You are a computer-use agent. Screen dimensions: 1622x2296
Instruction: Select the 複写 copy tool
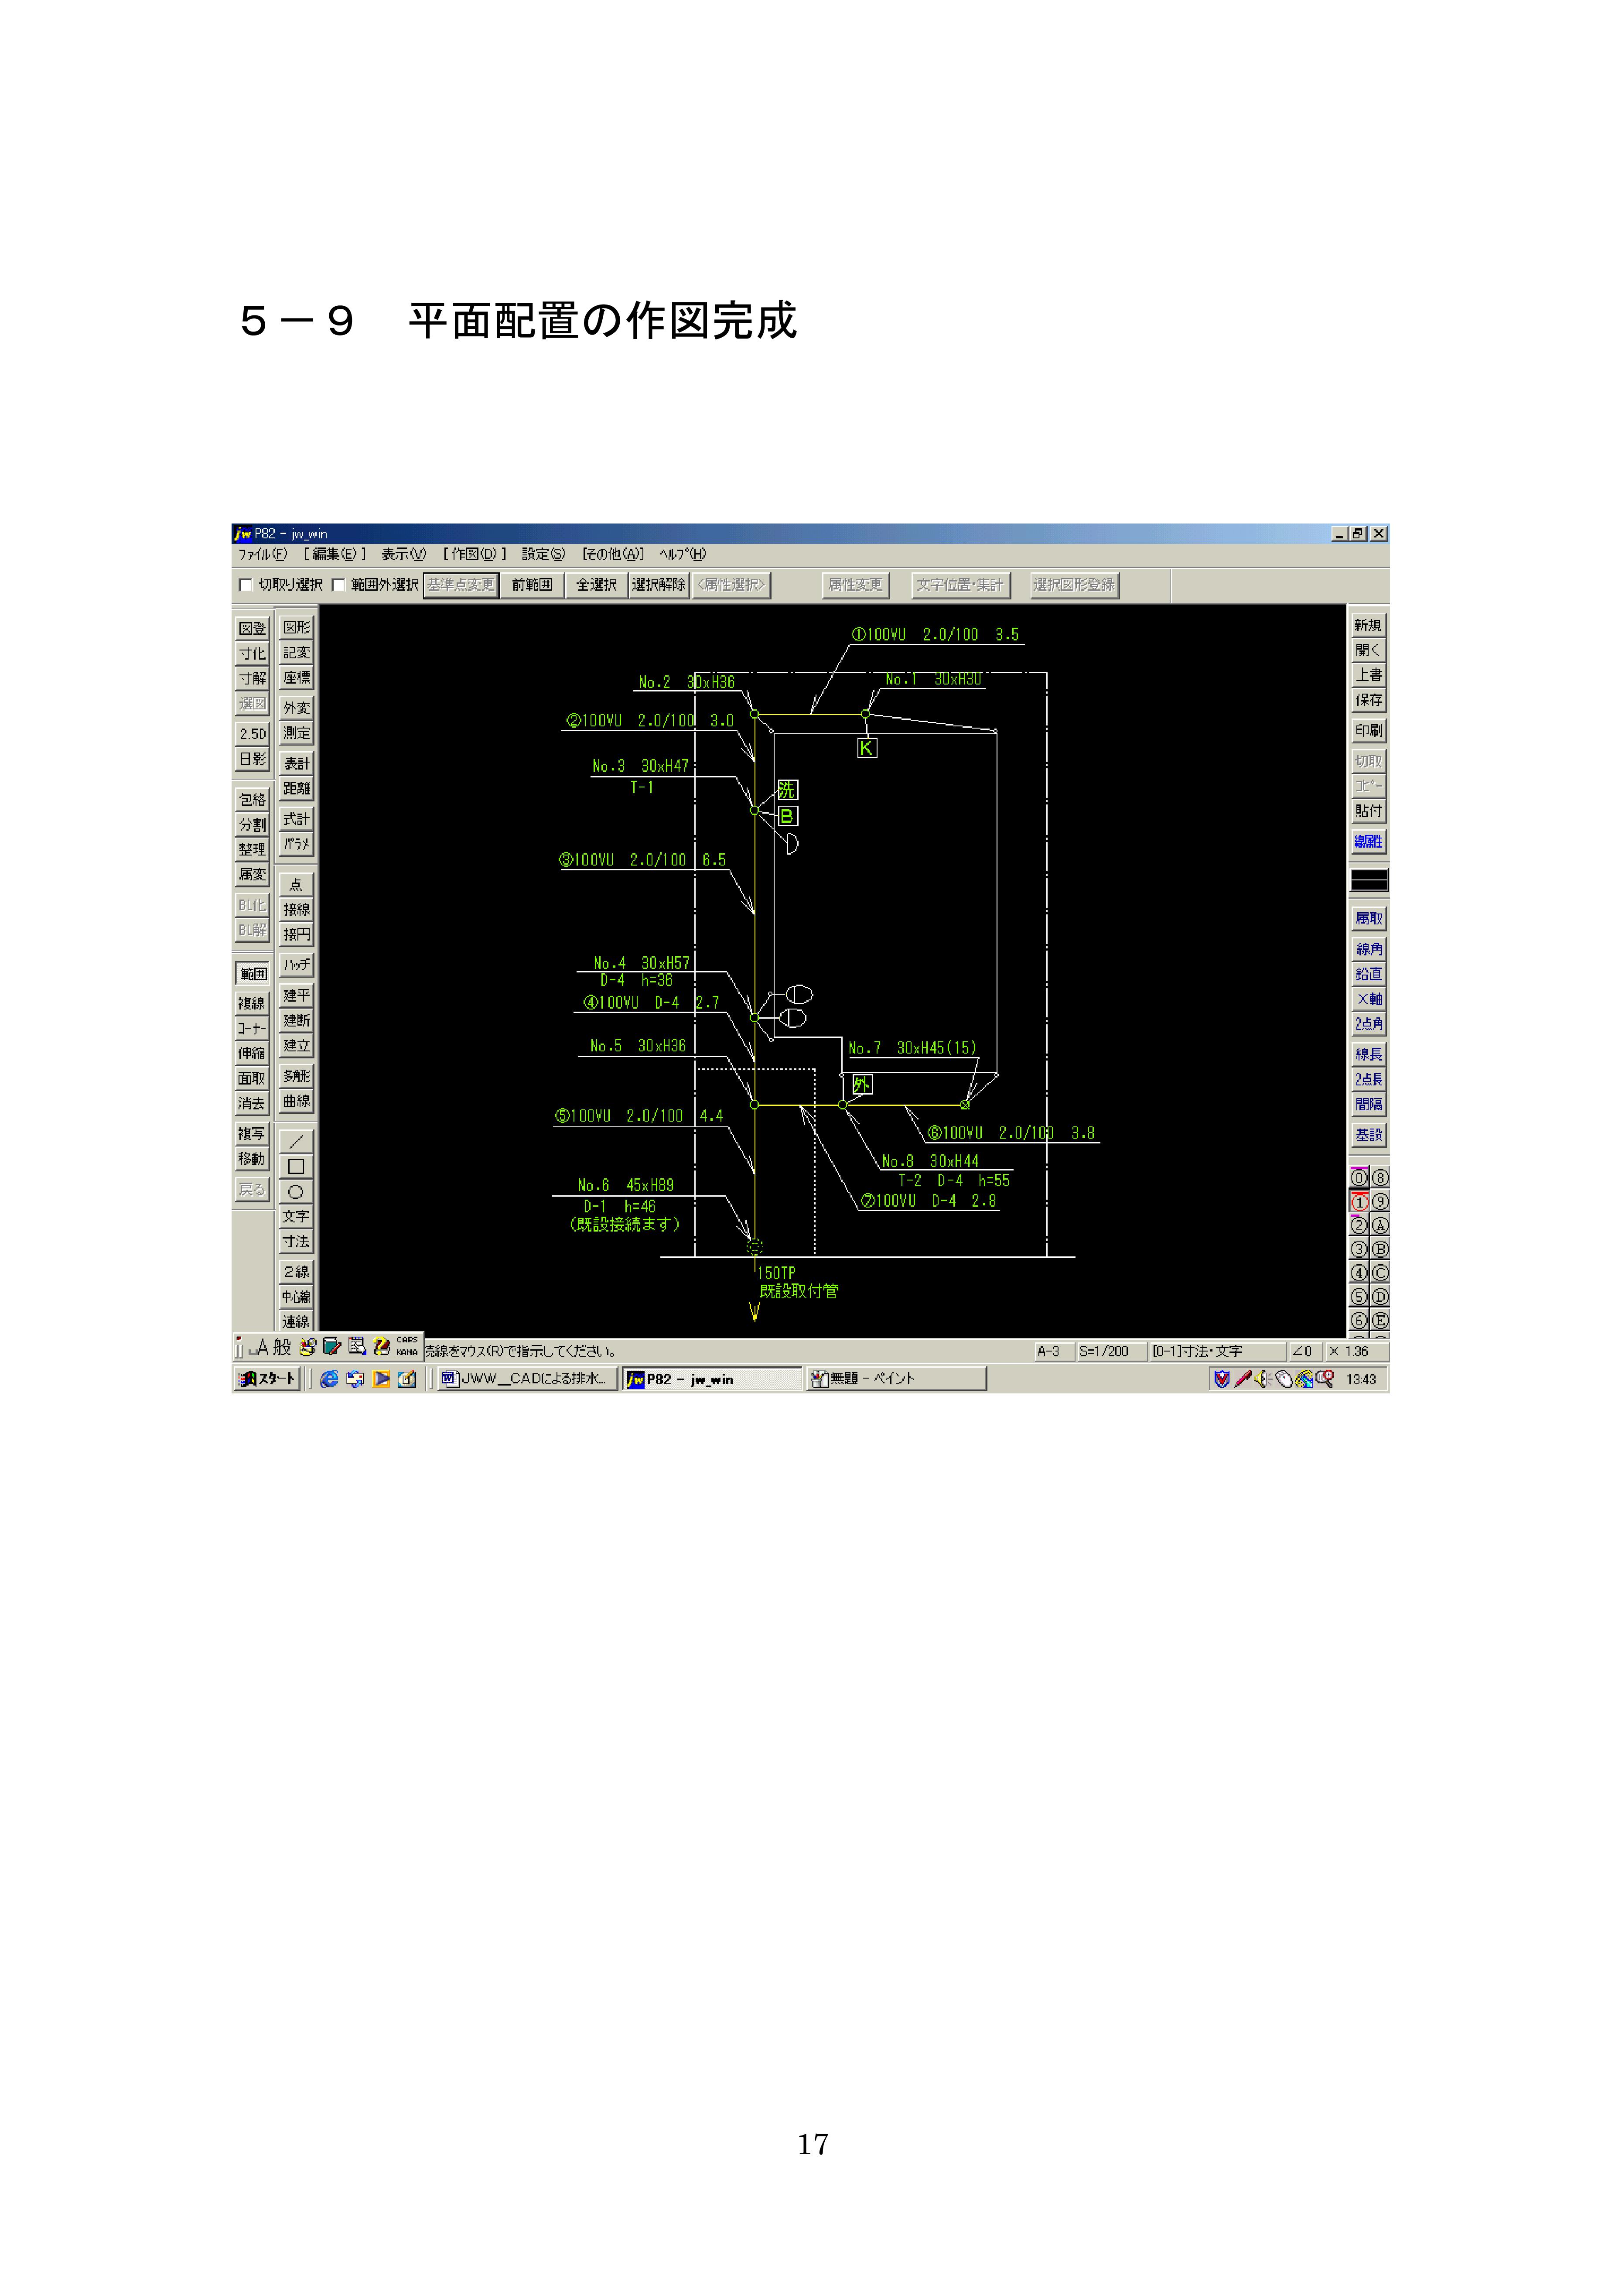253,1133
